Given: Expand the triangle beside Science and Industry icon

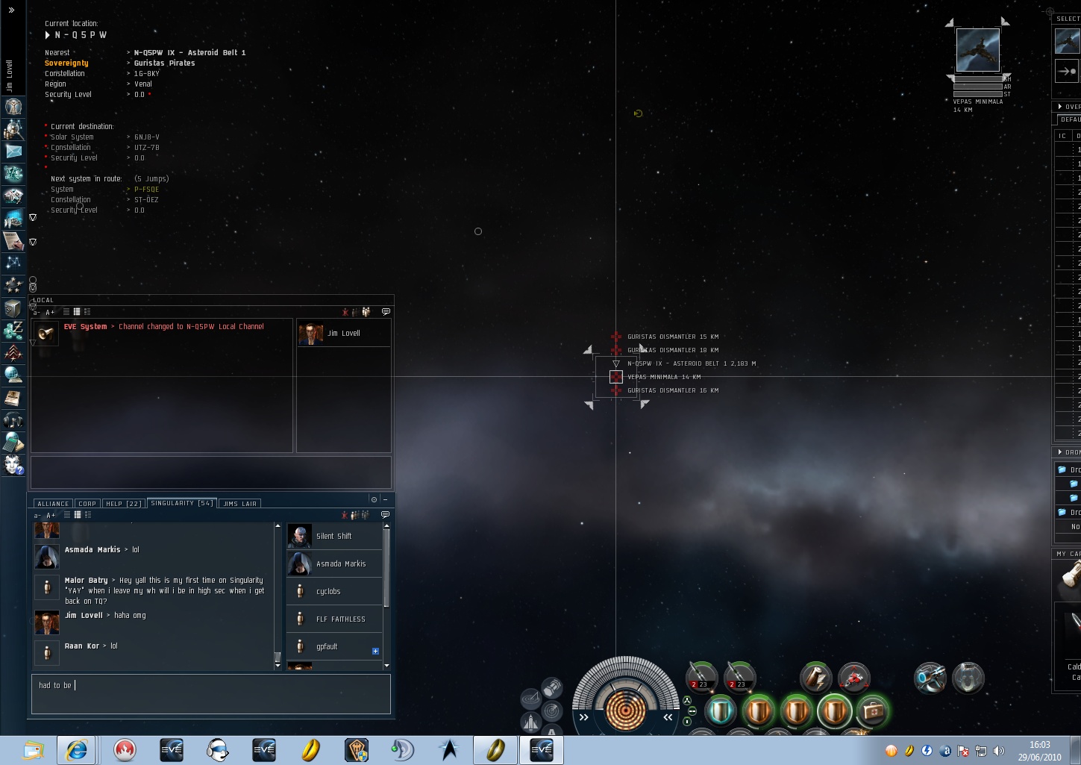Looking at the screenshot, I should coord(33,217).
